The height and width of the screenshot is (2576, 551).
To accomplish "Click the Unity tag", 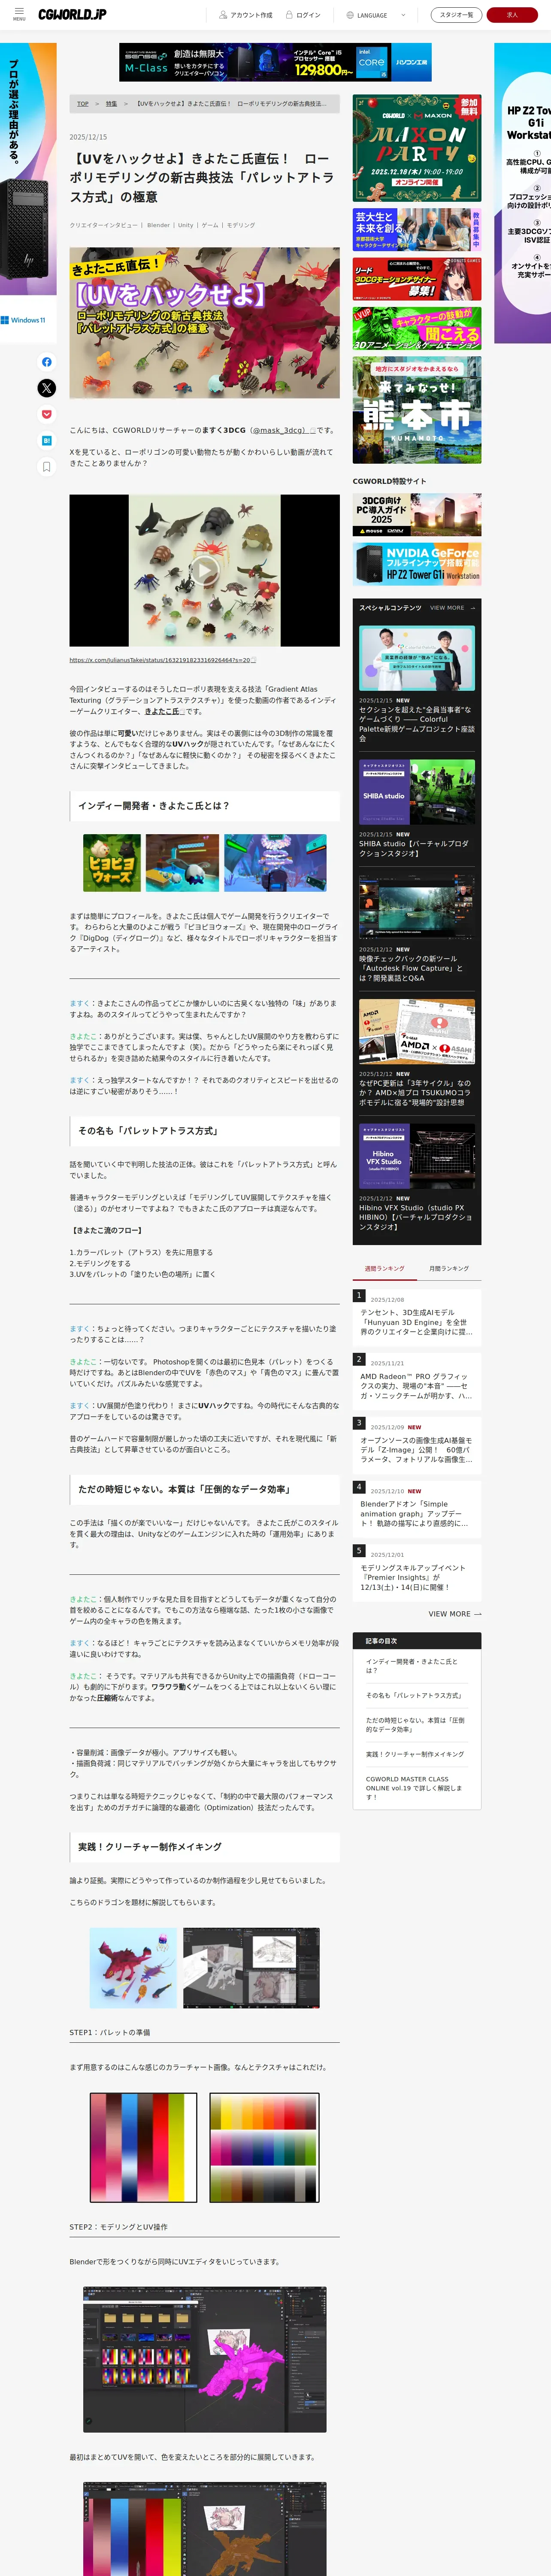I will tap(186, 225).
